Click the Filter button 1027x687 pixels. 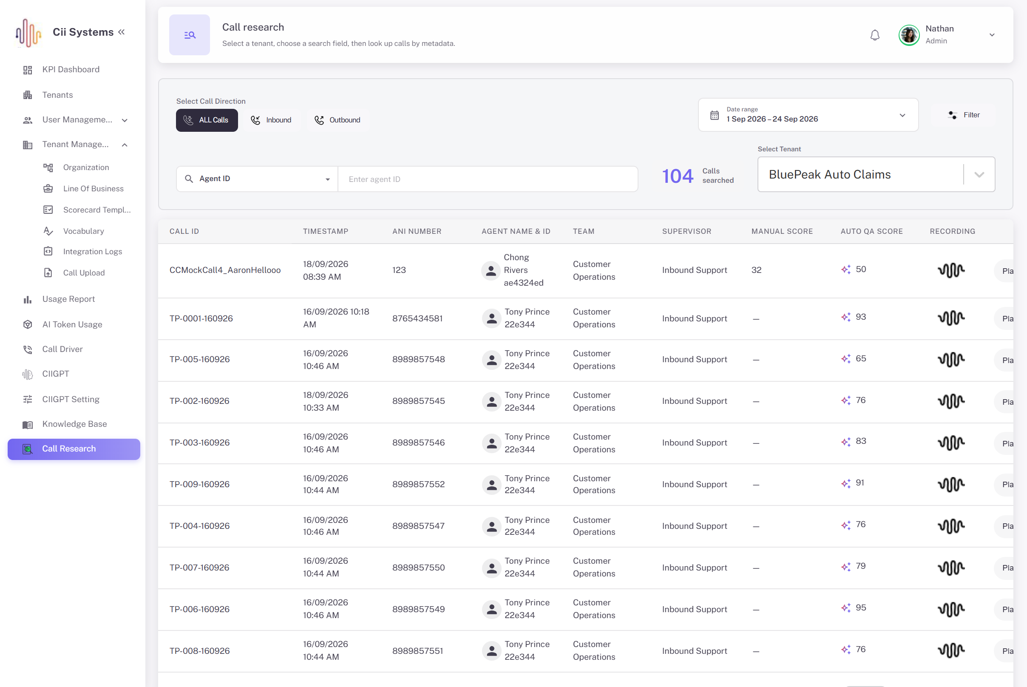[x=963, y=115]
